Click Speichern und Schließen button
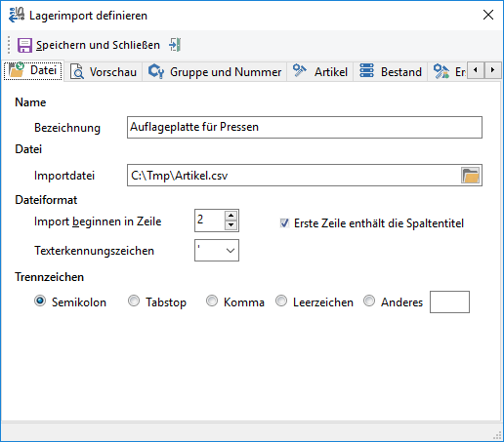Image resolution: width=504 pixels, height=442 pixels. 88,45
